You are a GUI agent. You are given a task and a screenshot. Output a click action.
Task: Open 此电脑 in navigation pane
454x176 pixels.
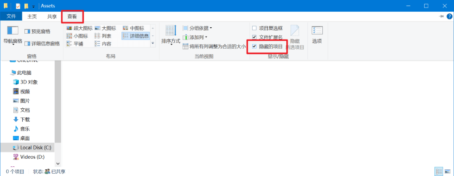click(x=21, y=73)
